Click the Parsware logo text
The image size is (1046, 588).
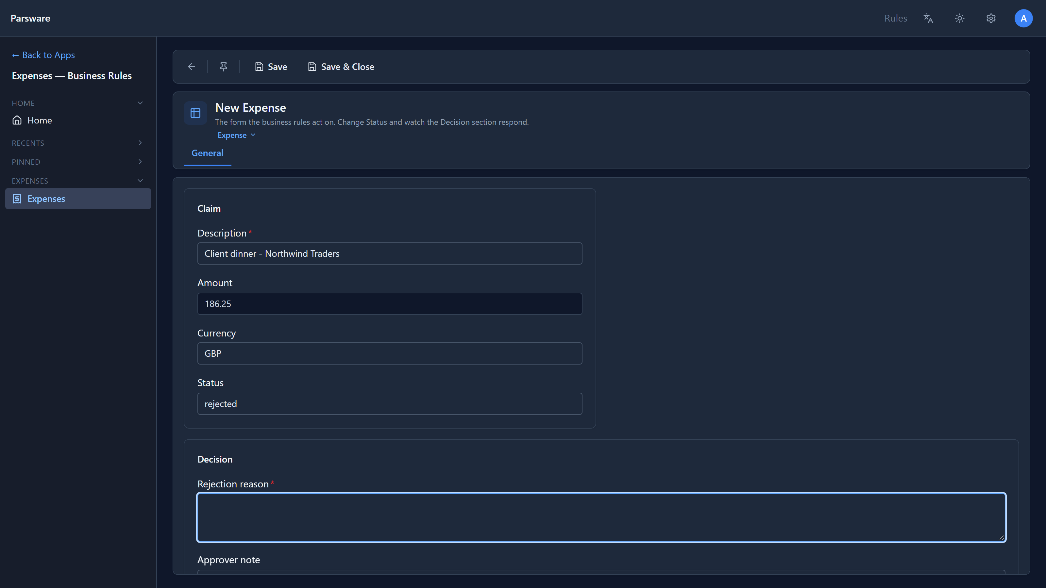(x=30, y=18)
